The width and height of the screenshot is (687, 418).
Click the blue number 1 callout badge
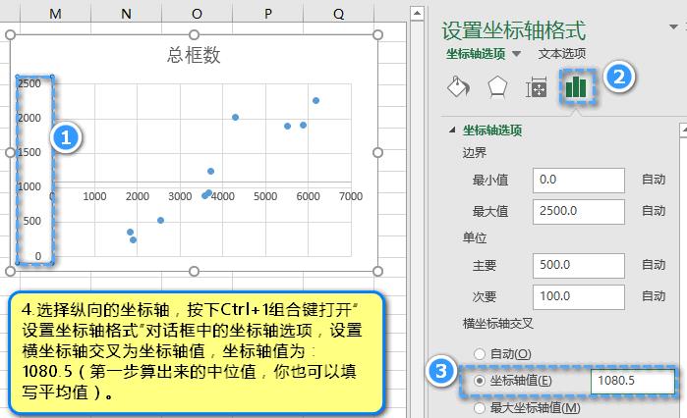pos(66,138)
